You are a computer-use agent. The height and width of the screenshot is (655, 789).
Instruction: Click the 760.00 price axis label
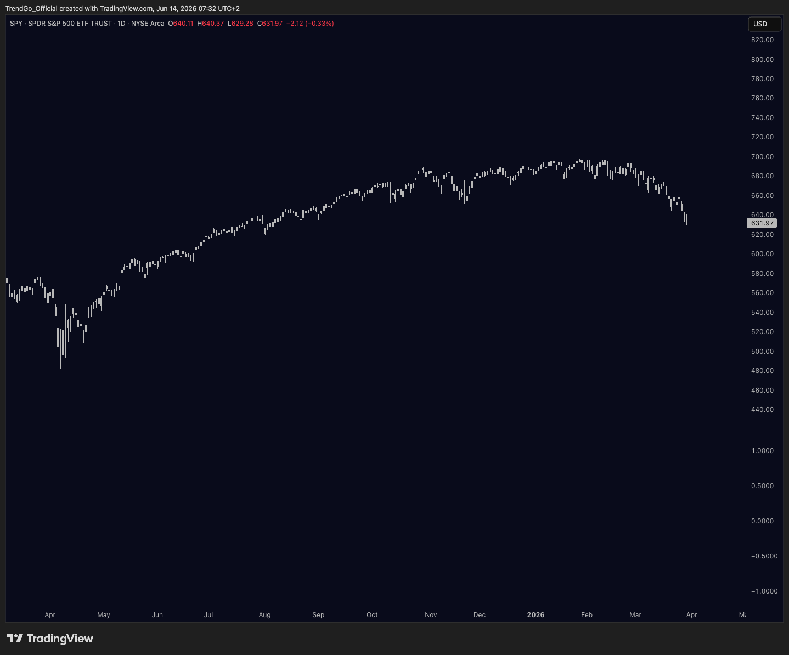762,98
